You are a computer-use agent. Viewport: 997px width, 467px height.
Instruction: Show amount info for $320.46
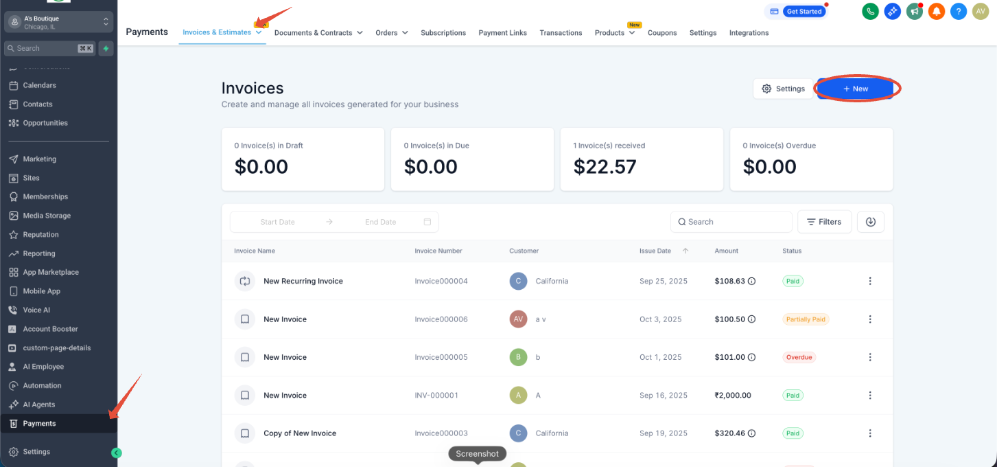[x=751, y=433]
